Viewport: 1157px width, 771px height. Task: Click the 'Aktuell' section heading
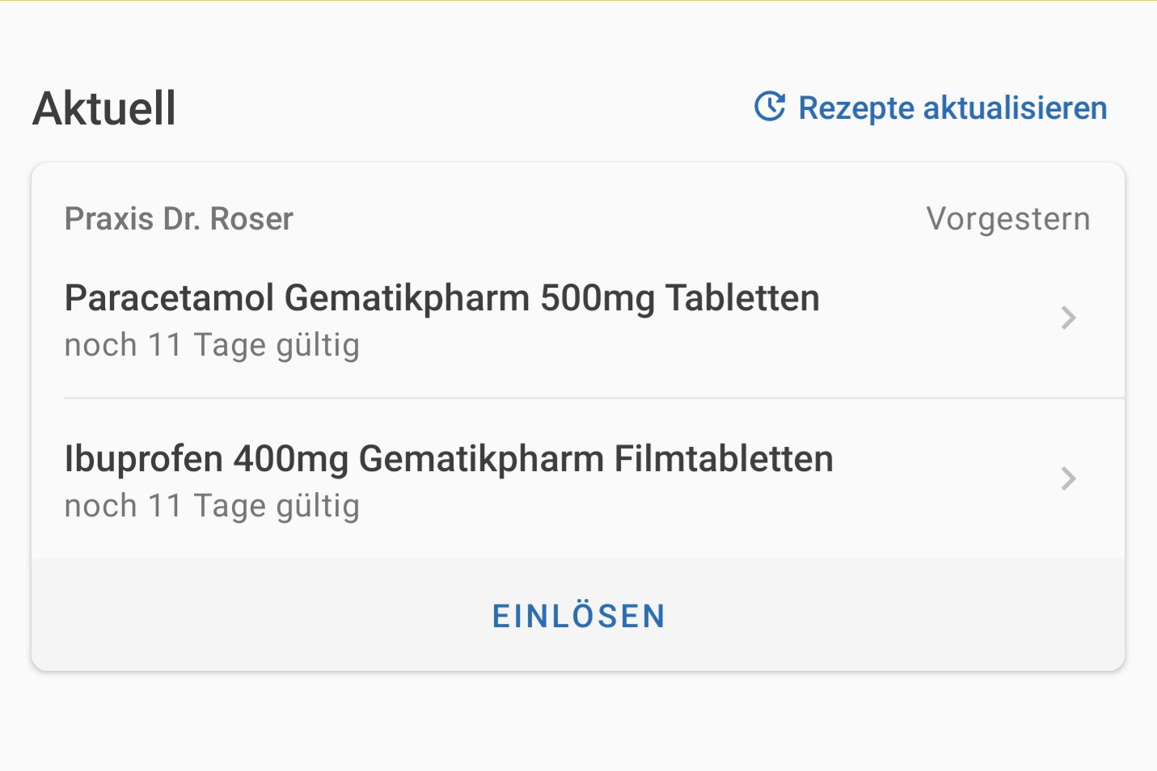click(104, 108)
